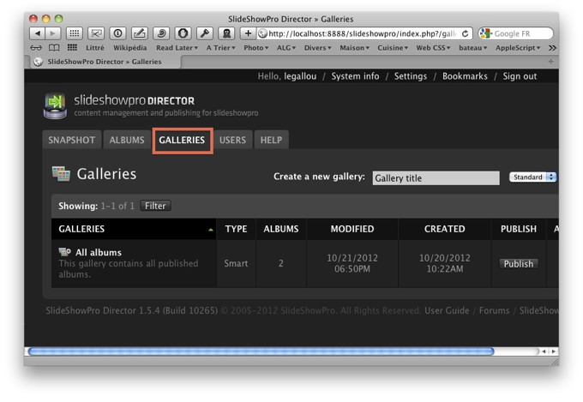Show all bookmarks with open book icon

point(54,48)
